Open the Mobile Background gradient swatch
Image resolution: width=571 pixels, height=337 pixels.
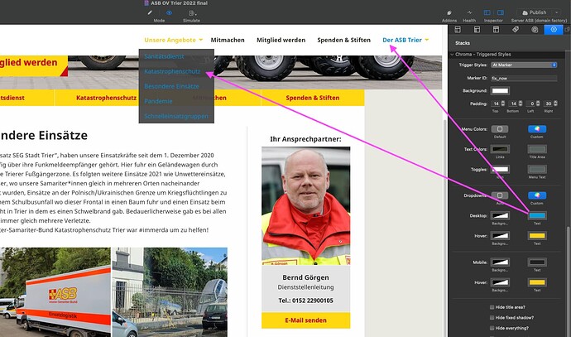[500, 262]
